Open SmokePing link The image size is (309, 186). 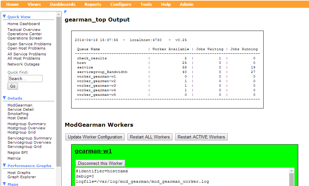18,114
